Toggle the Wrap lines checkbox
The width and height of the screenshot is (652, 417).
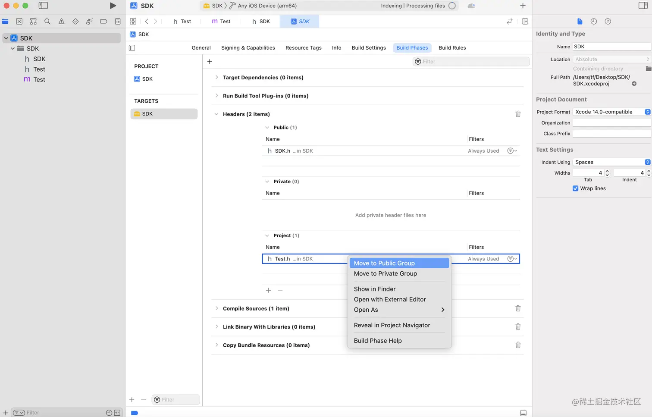pos(575,188)
